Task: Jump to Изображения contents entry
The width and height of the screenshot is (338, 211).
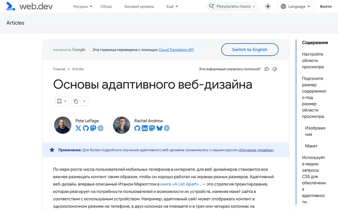Action: click(x=315, y=131)
